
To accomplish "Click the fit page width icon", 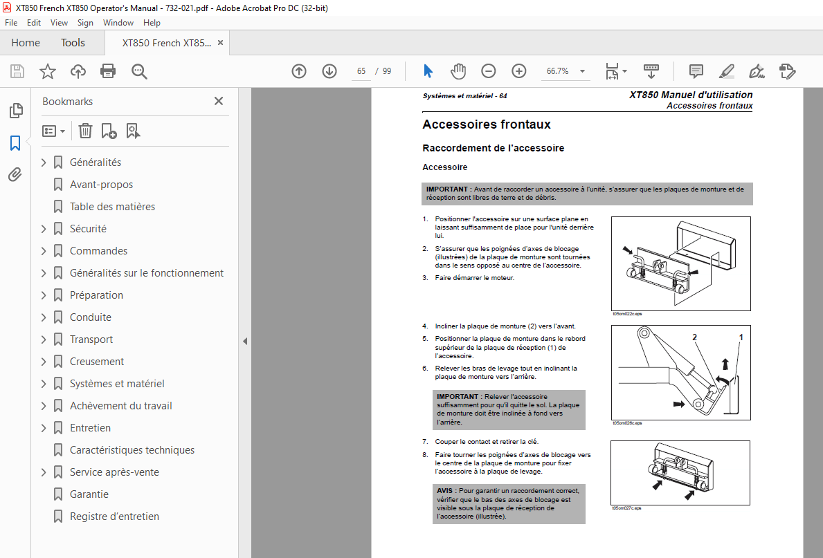I will click(x=612, y=71).
